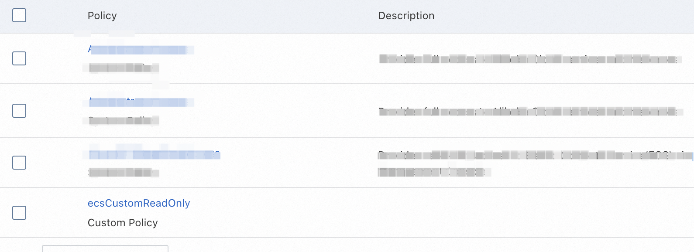Tick the third policy row checkbox
This screenshot has width=694, height=252.
19,163
